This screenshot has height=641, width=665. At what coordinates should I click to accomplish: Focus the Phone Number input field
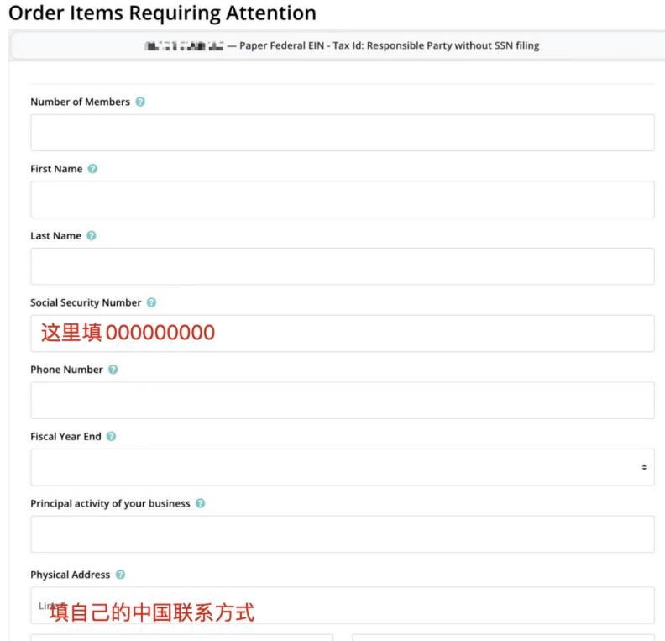[x=342, y=401]
